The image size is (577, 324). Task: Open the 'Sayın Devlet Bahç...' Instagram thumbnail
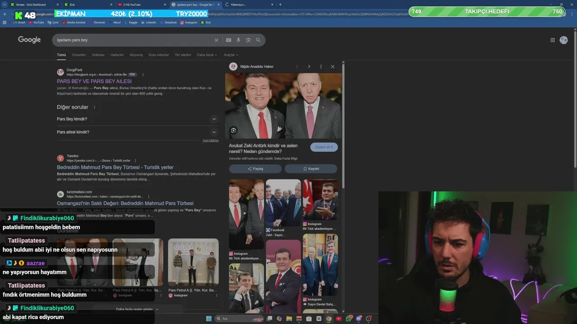point(320,265)
